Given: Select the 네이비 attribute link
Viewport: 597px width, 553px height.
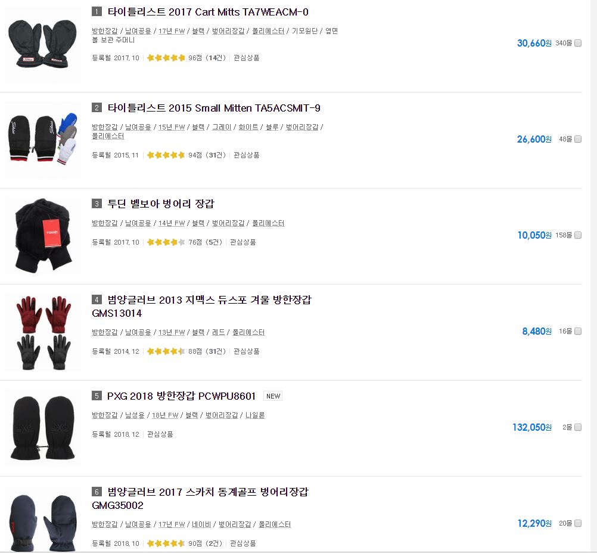Looking at the screenshot, I should coord(201,524).
